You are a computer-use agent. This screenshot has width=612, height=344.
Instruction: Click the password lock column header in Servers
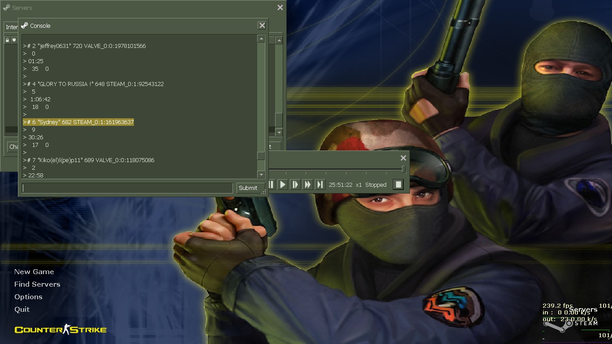click(x=7, y=40)
